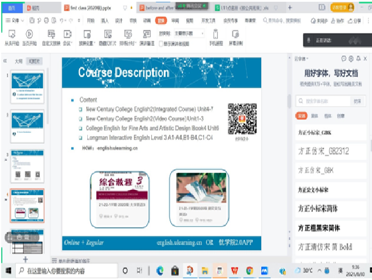The height and width of the screenshot is (280, 372).
Task: Expand the Cloud Fonts (云字体) panel dropdown
Action: pos(301,59)
